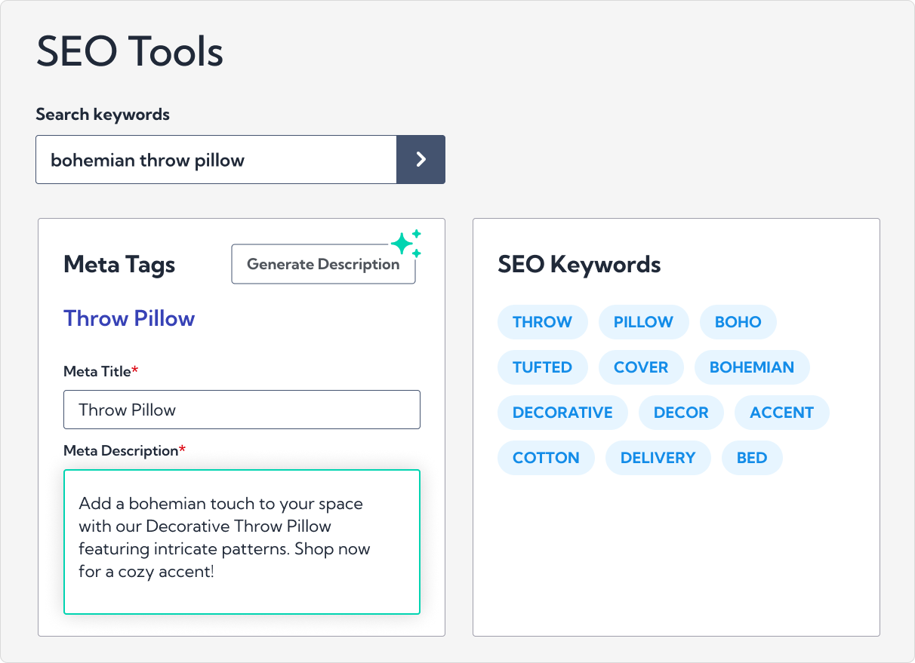This screenshot has height=663, width=915.
Task: Select the THROW keyword tag
Action: [x=542, y=322]
